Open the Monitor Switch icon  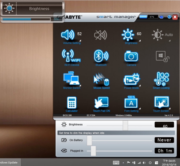(x=71, y=78)
